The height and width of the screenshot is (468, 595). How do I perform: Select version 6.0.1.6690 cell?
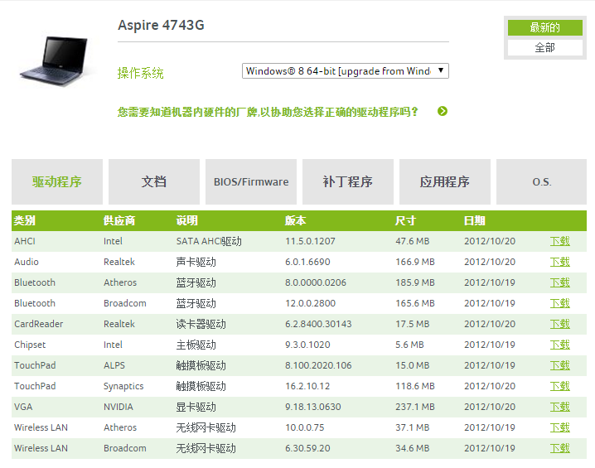click(307, 262)
